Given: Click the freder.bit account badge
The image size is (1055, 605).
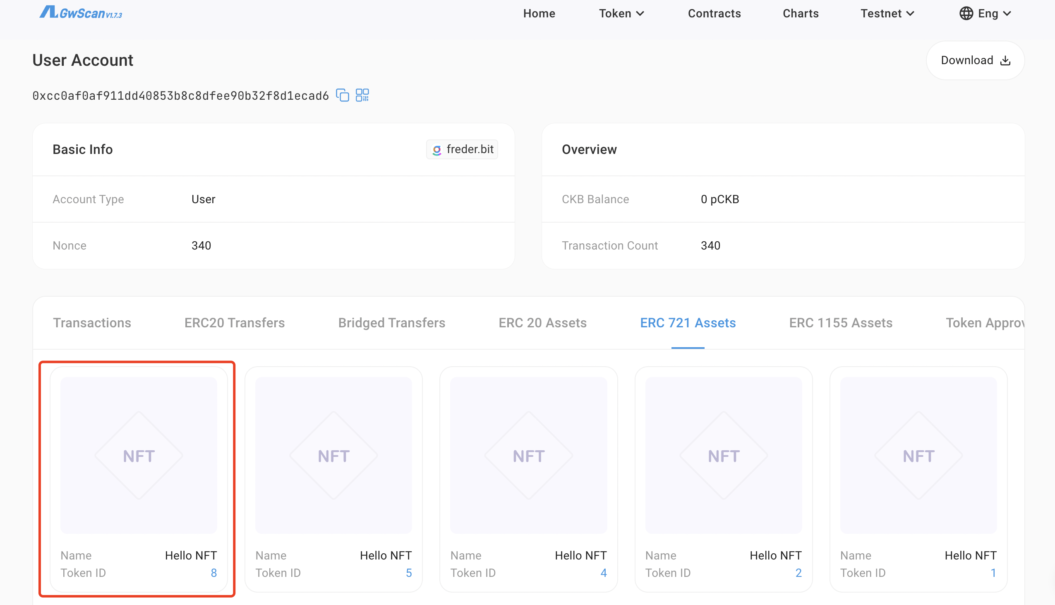Looking at the screenshot, I should point(462,149).
